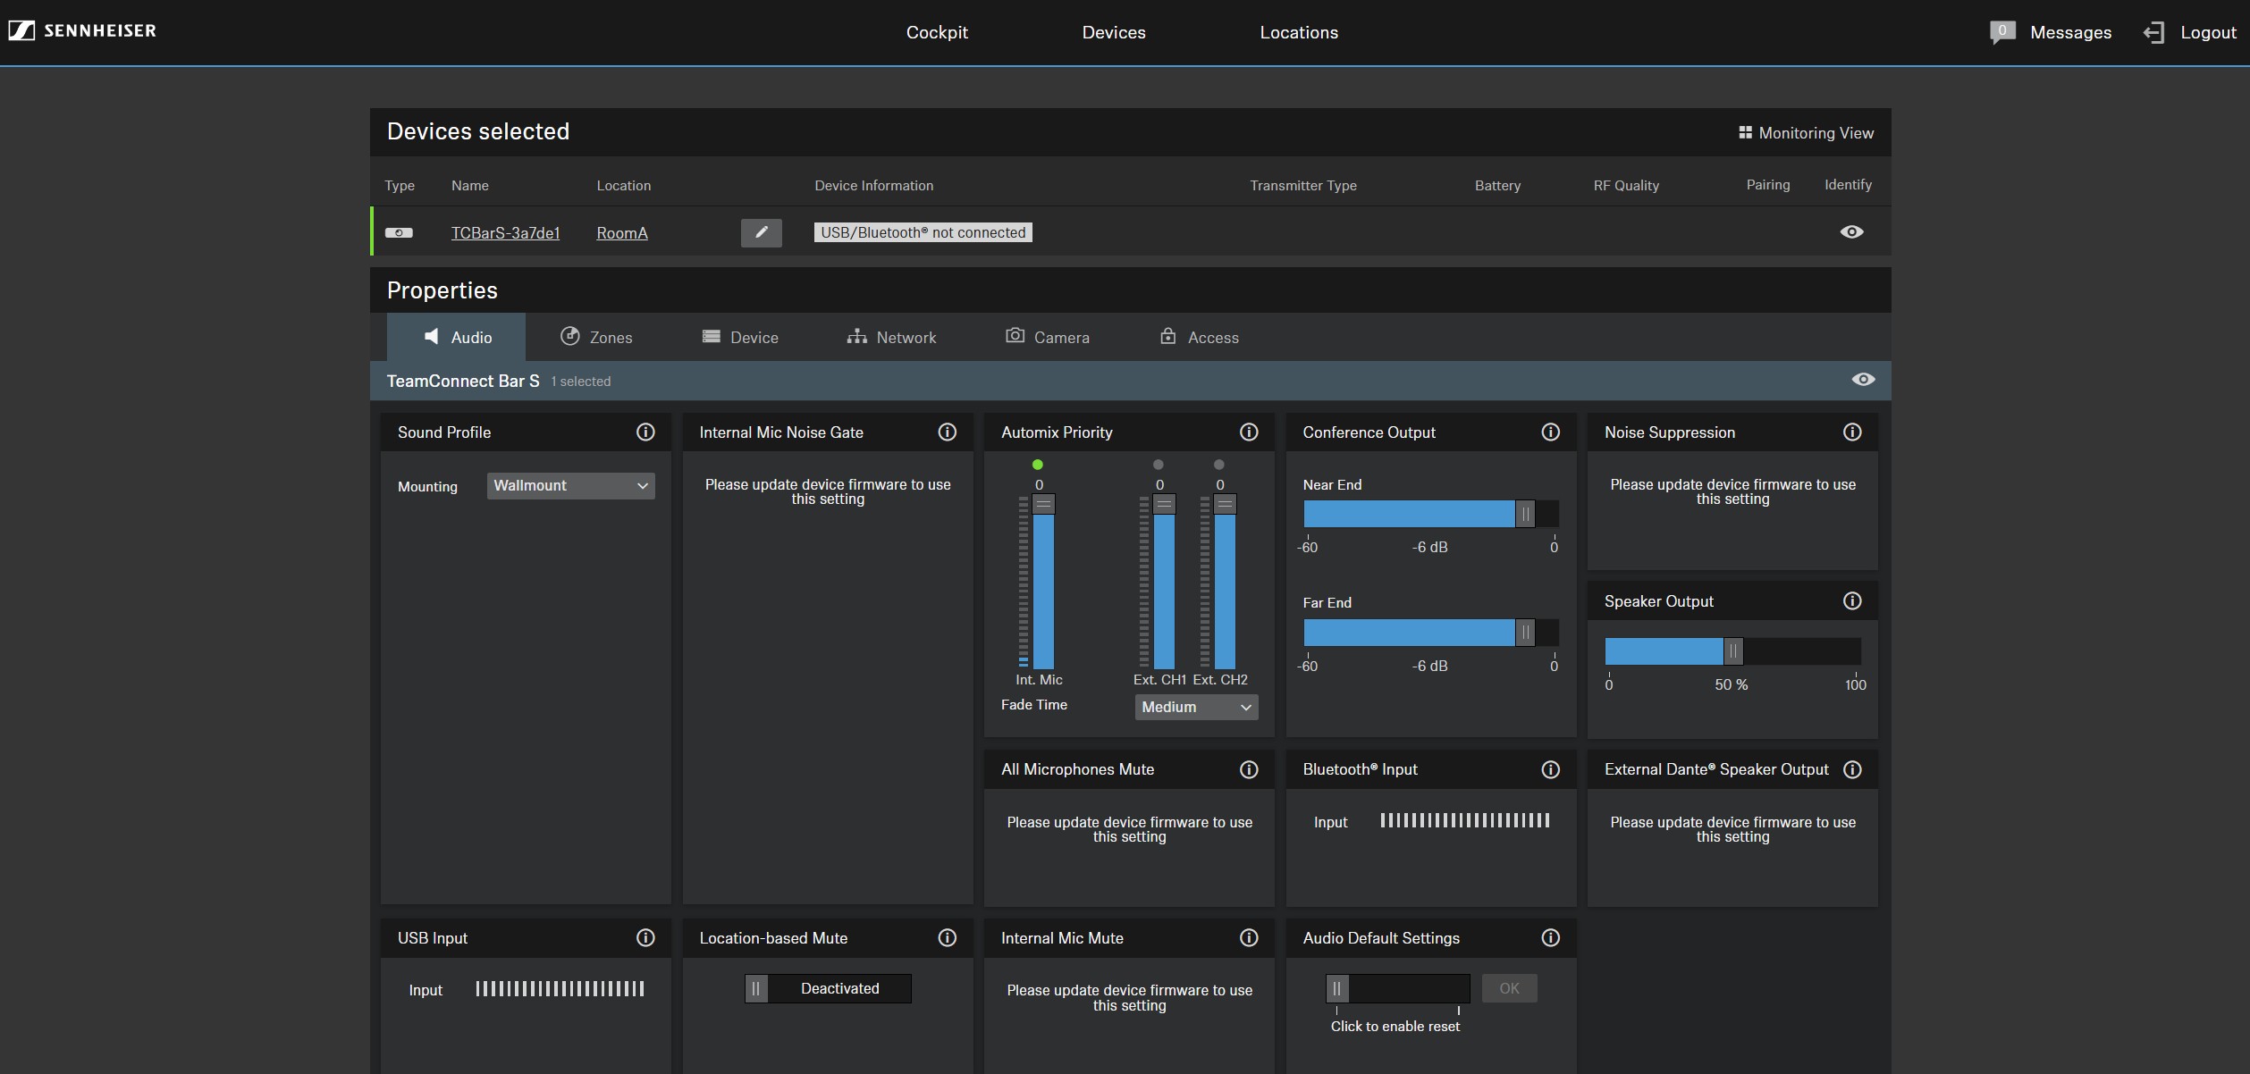
Task: Open the Camera tab
Action: [x=1048, y=337]
